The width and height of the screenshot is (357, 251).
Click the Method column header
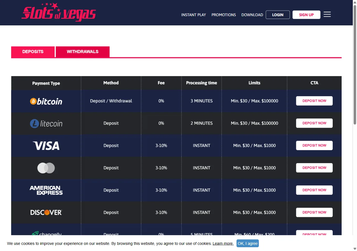111,83
